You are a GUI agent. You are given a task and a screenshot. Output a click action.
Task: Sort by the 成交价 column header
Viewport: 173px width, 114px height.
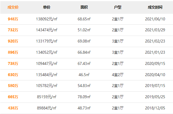(13, 7)
